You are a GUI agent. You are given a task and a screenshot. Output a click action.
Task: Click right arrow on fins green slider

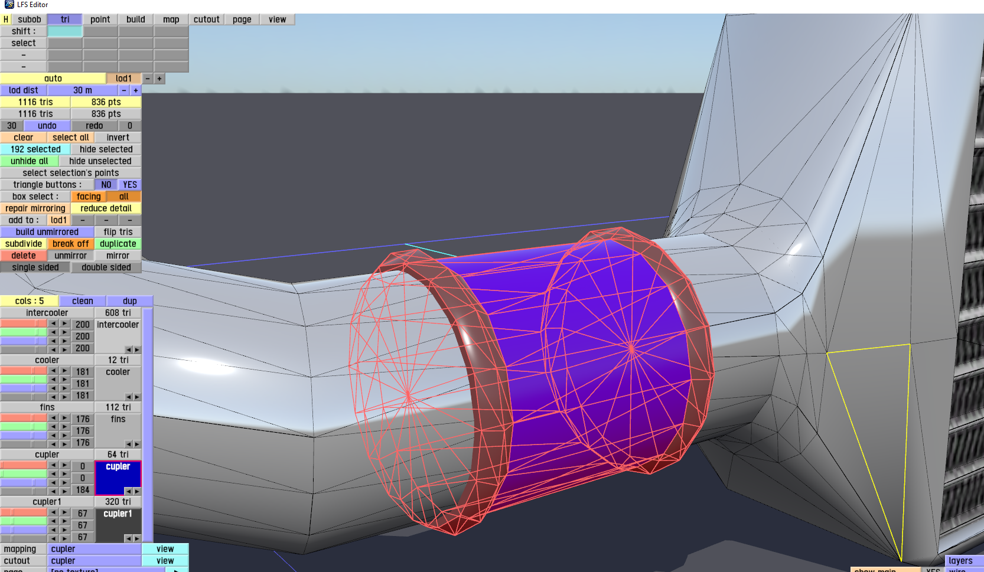pos(64,427)
